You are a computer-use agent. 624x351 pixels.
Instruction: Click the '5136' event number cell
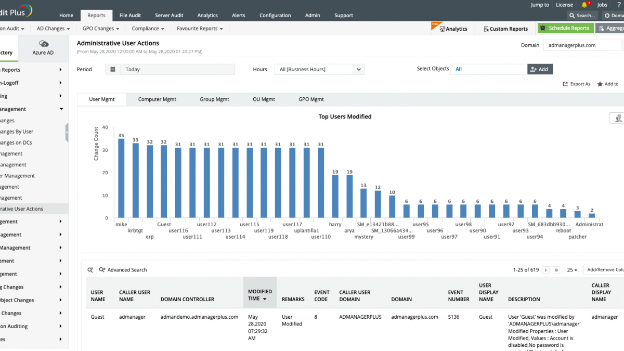click(454, 317)
